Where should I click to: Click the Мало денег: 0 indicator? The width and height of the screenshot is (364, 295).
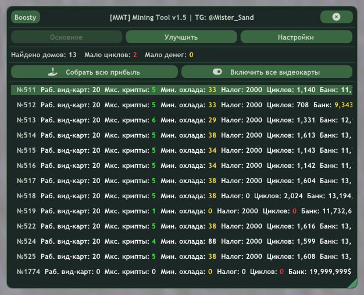tap(169, 55)
